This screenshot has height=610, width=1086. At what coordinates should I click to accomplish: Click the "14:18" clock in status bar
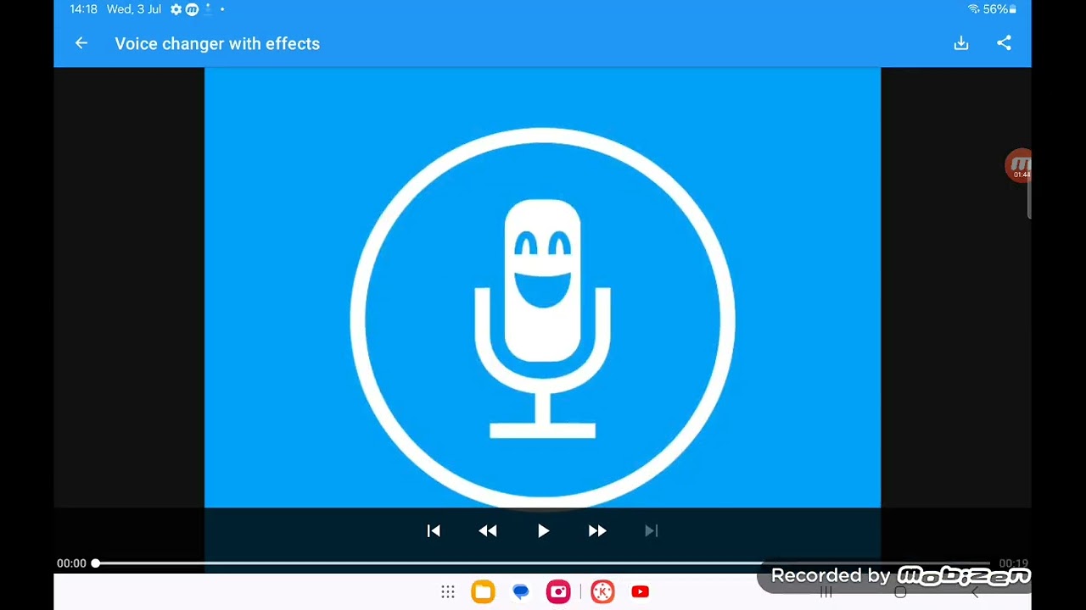point(83,9)
